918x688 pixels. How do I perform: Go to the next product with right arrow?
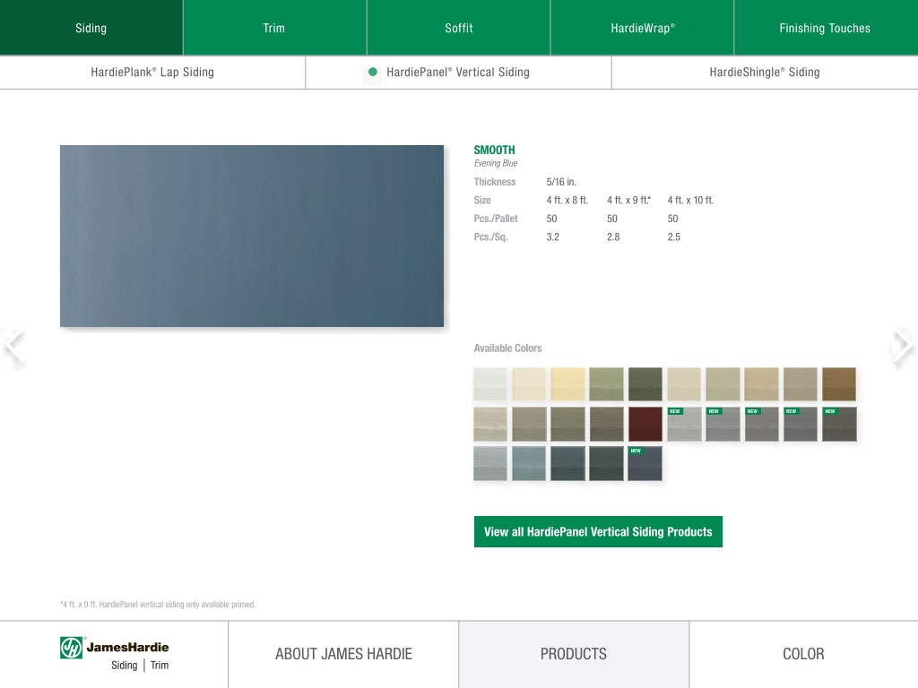[902, 345]
